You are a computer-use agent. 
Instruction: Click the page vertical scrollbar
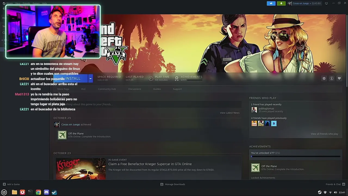(x=347, y=50)
